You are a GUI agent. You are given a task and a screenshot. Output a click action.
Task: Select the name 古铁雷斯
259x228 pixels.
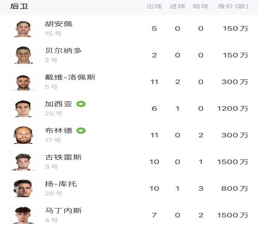point(63,158)
